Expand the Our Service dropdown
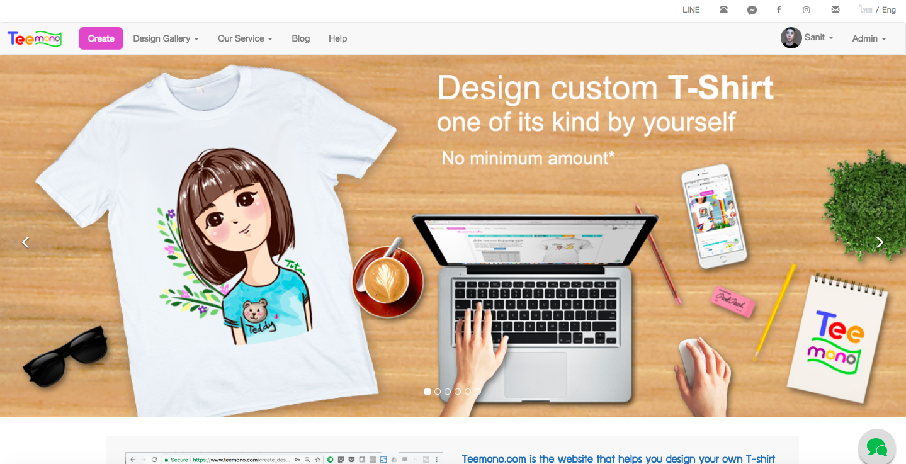 click(245, 38)
